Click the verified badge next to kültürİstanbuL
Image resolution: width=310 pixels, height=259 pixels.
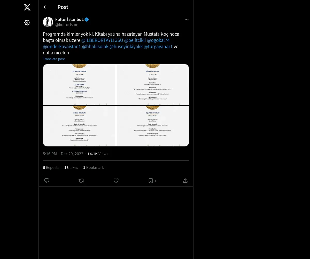(87, 19)
